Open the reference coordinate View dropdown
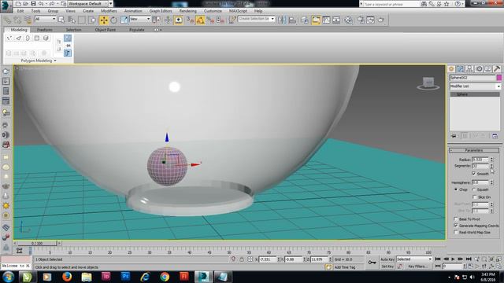This screenshot has height=283, width=504. click(x=140, y=19)
